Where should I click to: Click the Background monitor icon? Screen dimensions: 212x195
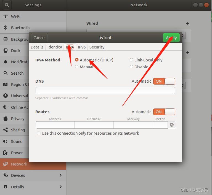pyautogui.click(x=6, y=39)
